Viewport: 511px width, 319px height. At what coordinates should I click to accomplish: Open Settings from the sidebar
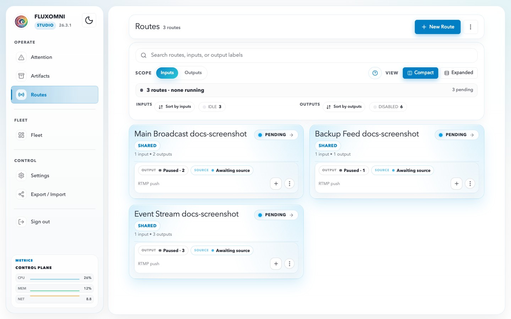tap(55, 175)
